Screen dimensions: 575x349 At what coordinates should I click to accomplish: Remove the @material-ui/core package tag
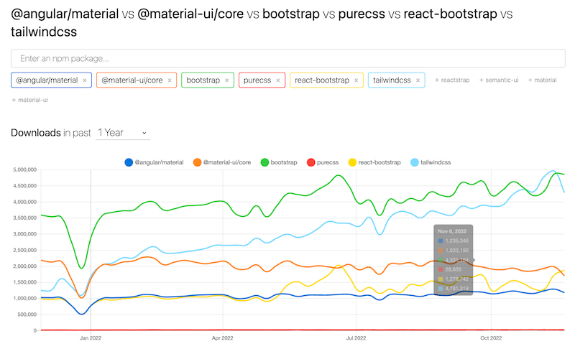[x=170, y=80]
